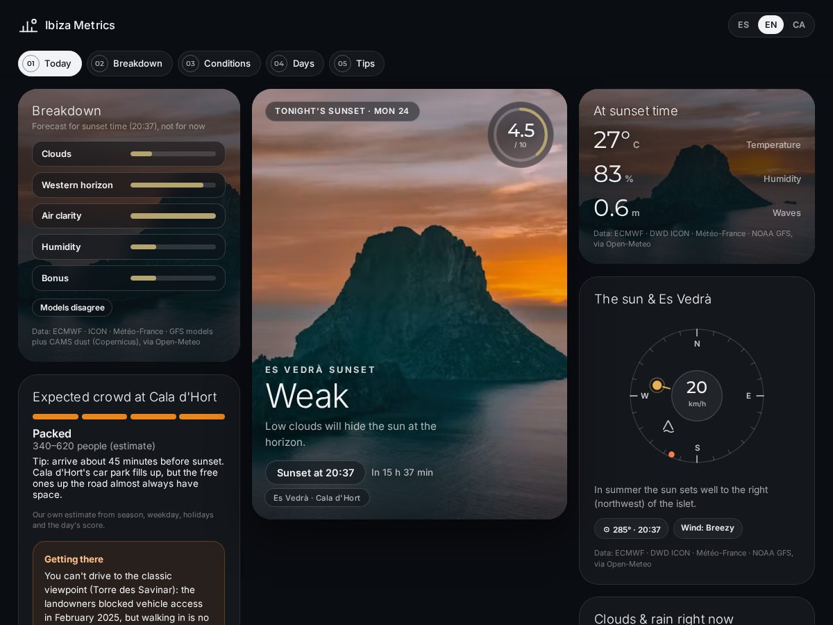Viewport: 833px width, 625px height.
Task: Click the S compass label
Action: click(x=697, y=448)
